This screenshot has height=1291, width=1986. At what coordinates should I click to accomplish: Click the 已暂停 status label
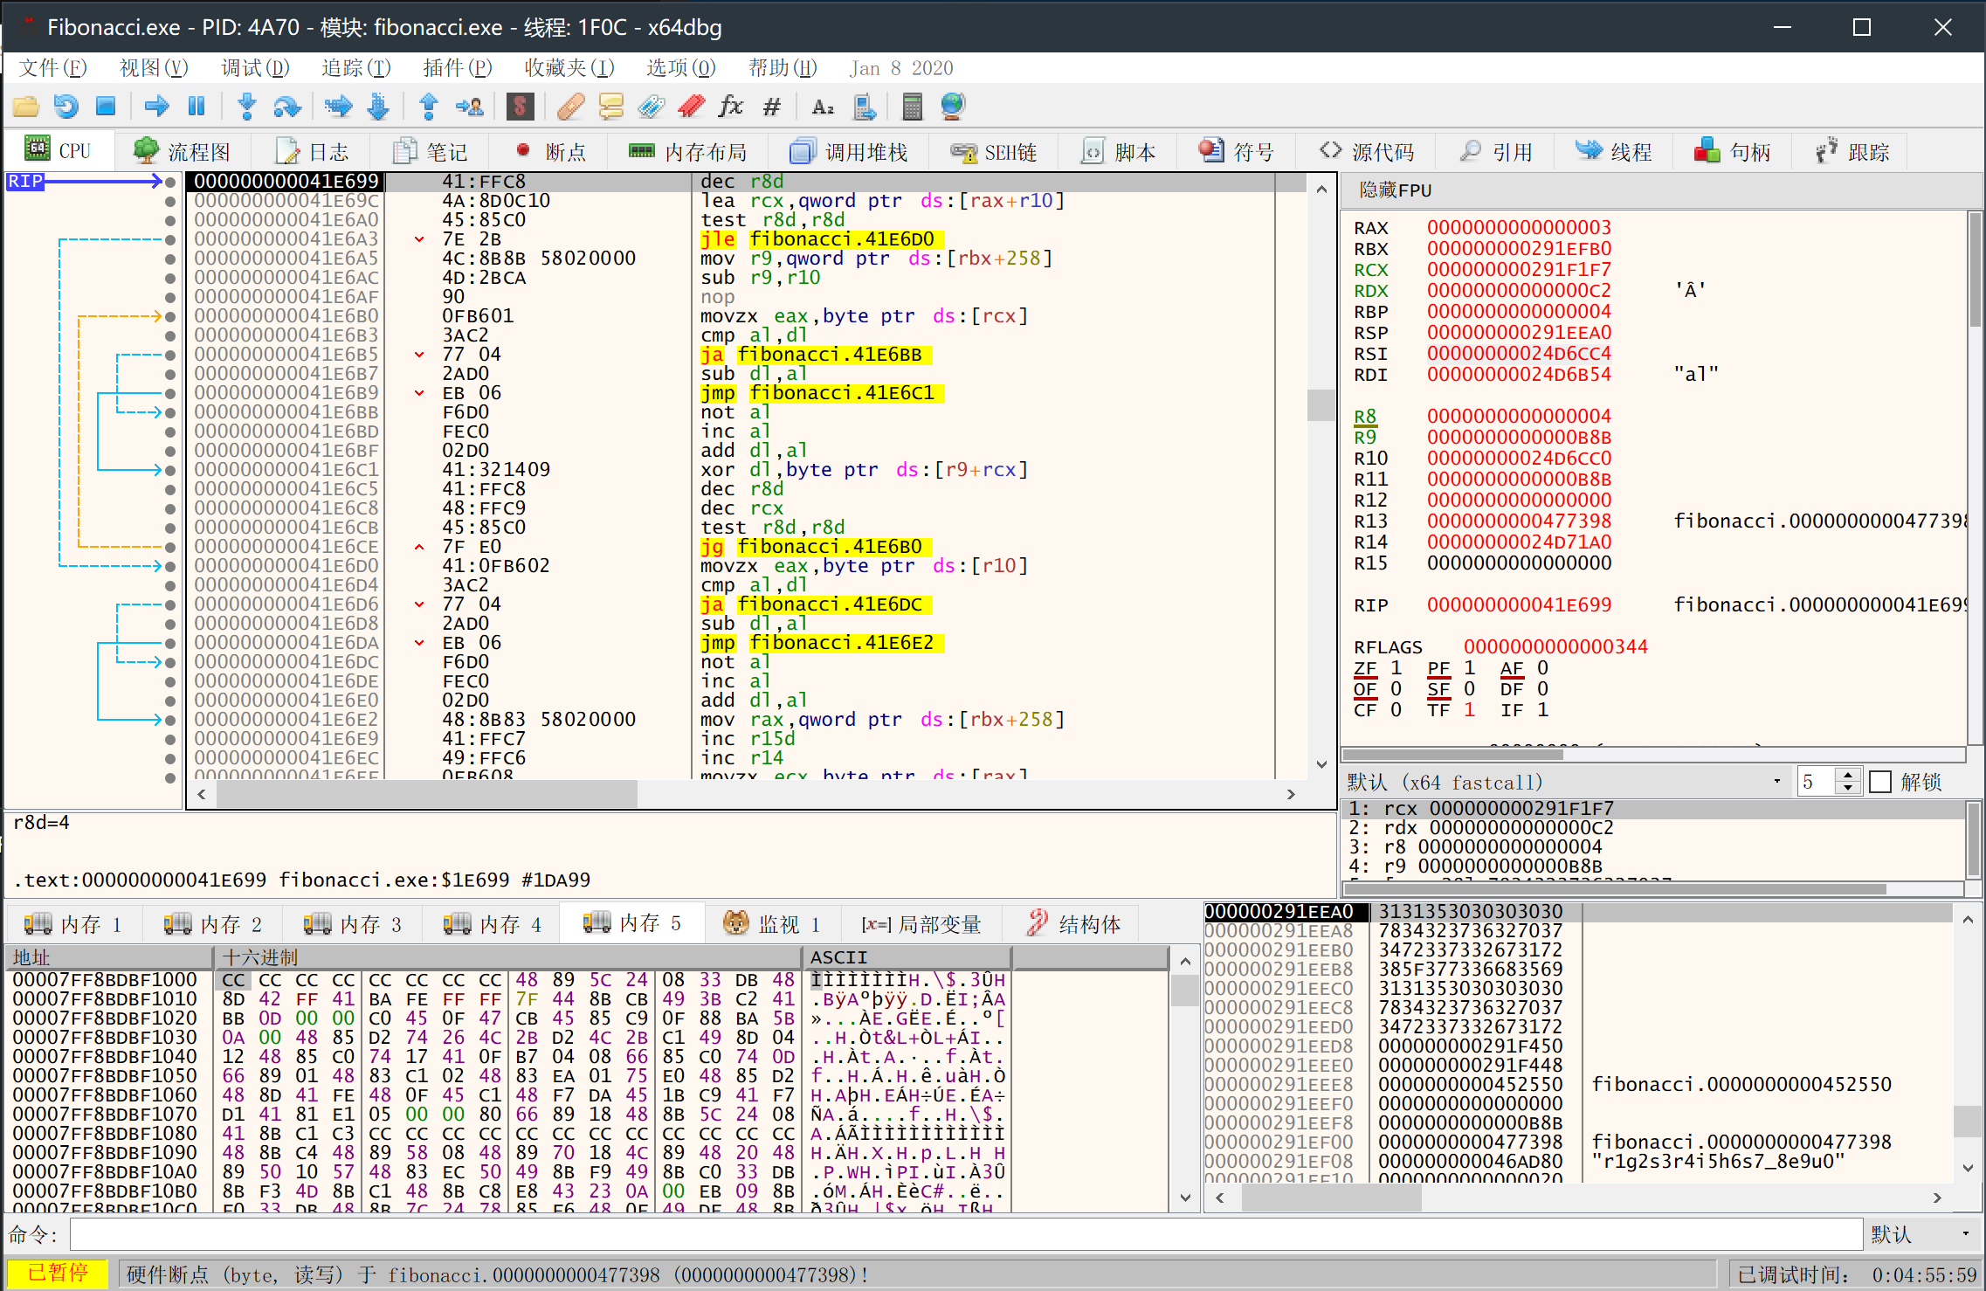(x=58, y=1273)
